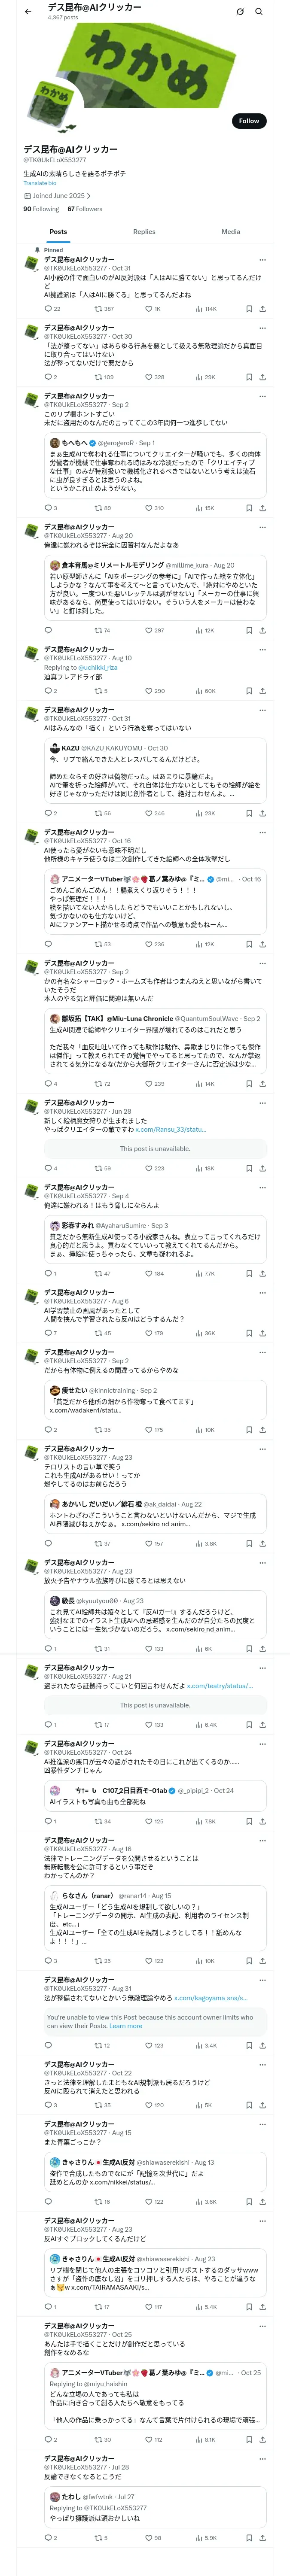Open the 67 Followers list

[x=85, y=209]
